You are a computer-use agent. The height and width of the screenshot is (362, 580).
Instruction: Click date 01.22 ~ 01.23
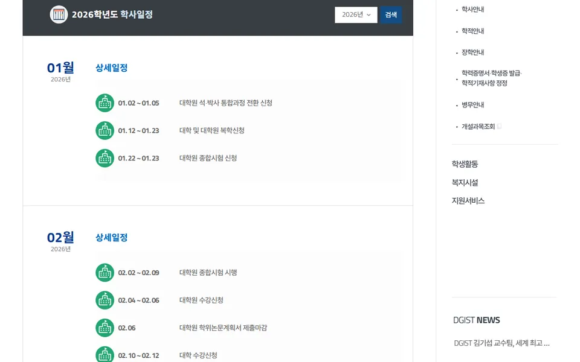coord(138,159)
